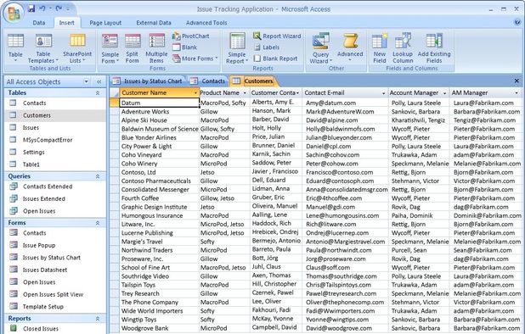This screenshot has height=334, width=525.
Task: Open the Issues table in navigation pane
Action: pyautogui.click(x=31, y=128)
